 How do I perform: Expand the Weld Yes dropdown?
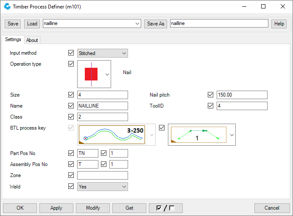[103, 186]
